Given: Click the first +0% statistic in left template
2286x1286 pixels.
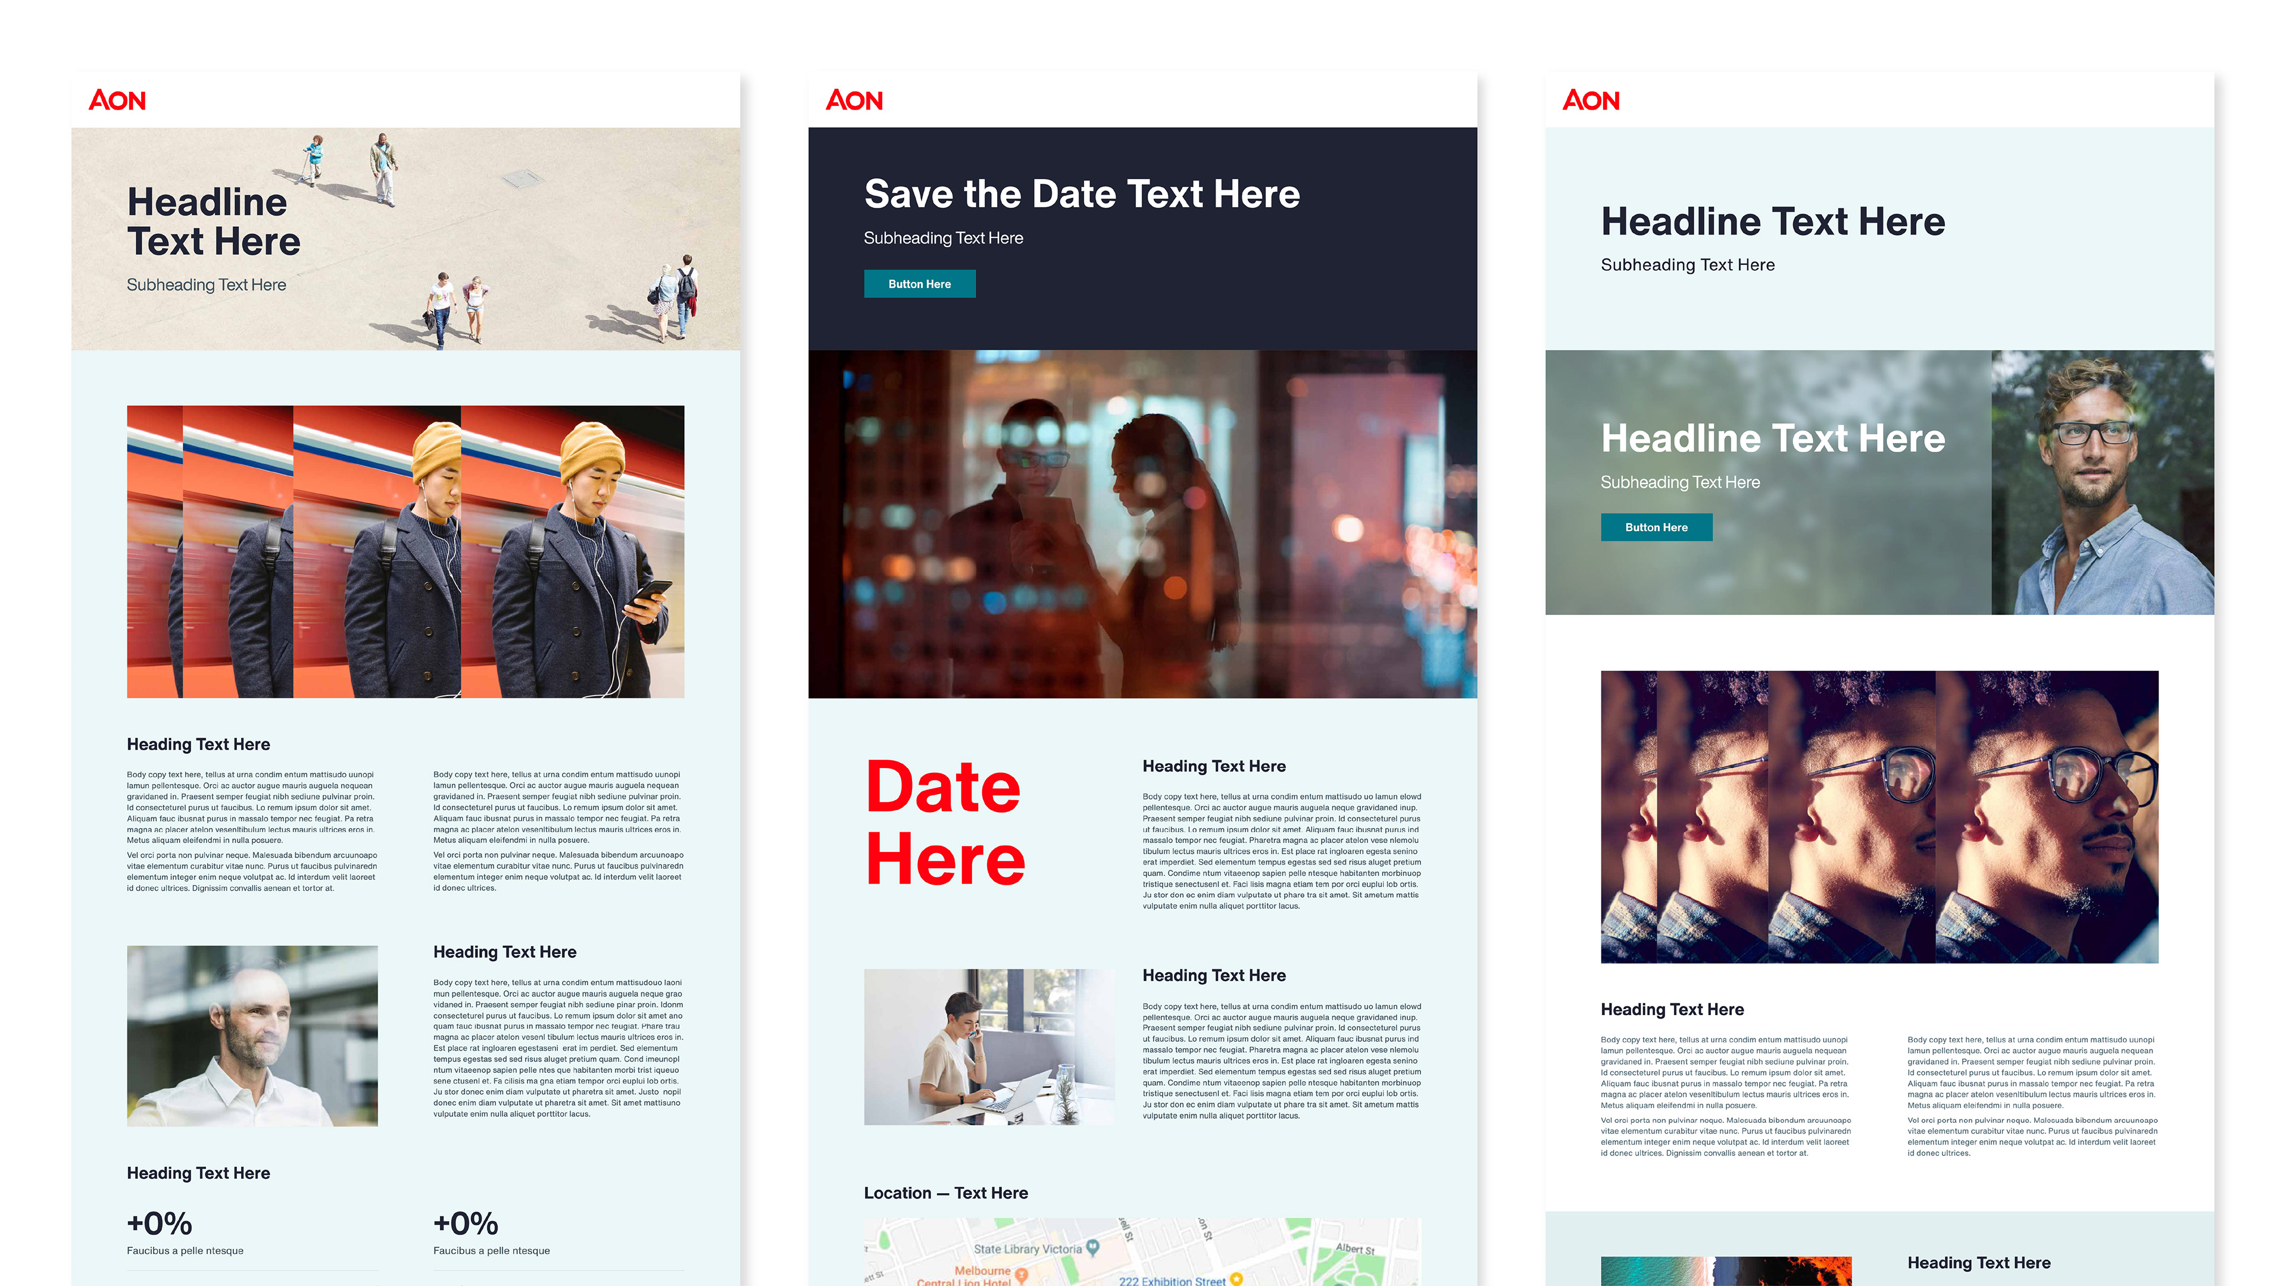Looking at the screenshot, I should pos(160,1224).
